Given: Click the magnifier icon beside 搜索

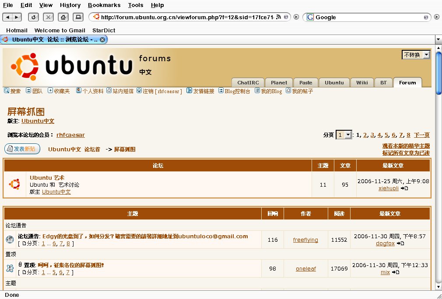Looking at the screenshot, I should [x=7, y=90].
